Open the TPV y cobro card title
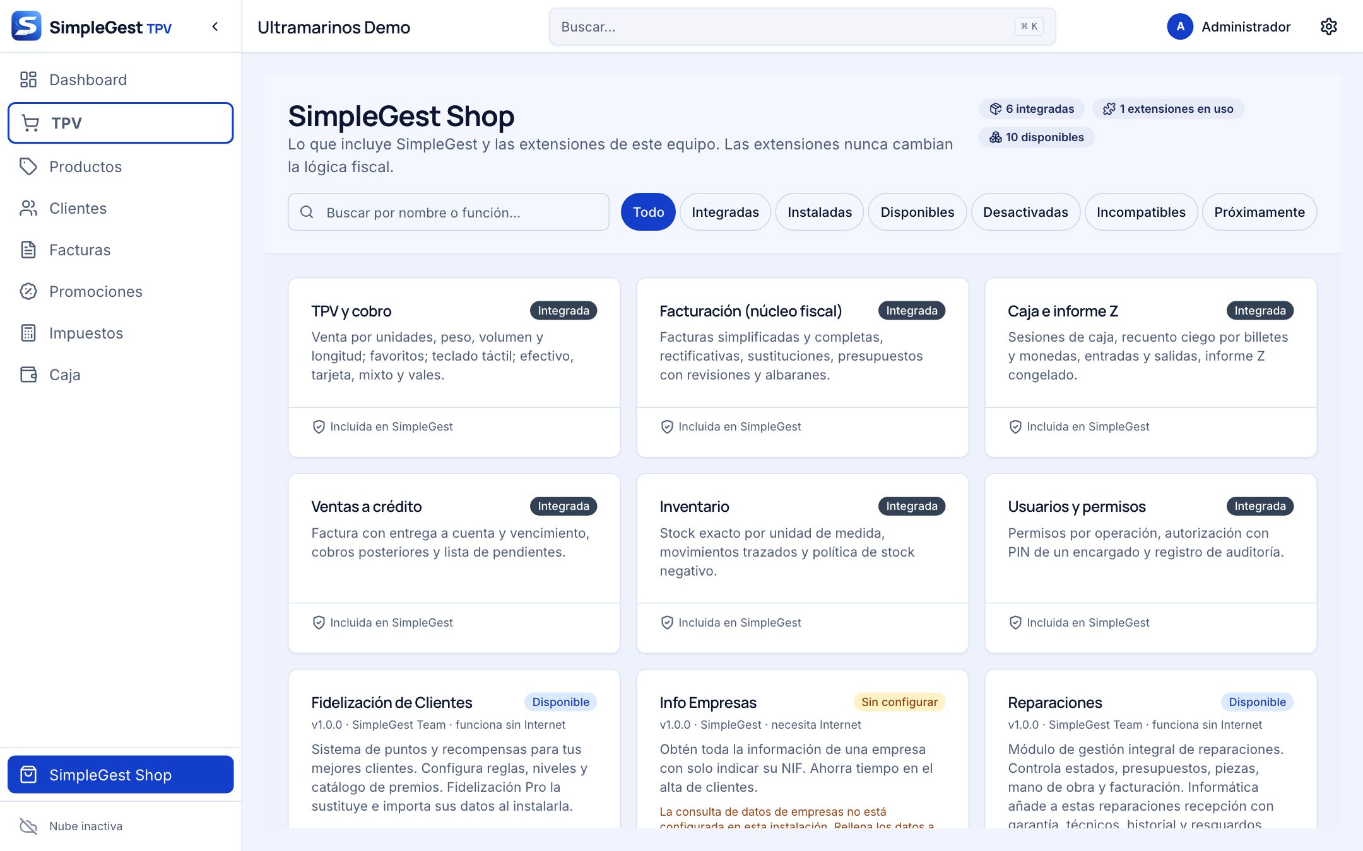This screenshot has height=851, width=1363. [x=351, y=311]
